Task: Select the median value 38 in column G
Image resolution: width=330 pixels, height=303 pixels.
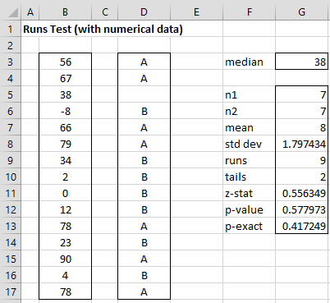Action: (302, 62)
